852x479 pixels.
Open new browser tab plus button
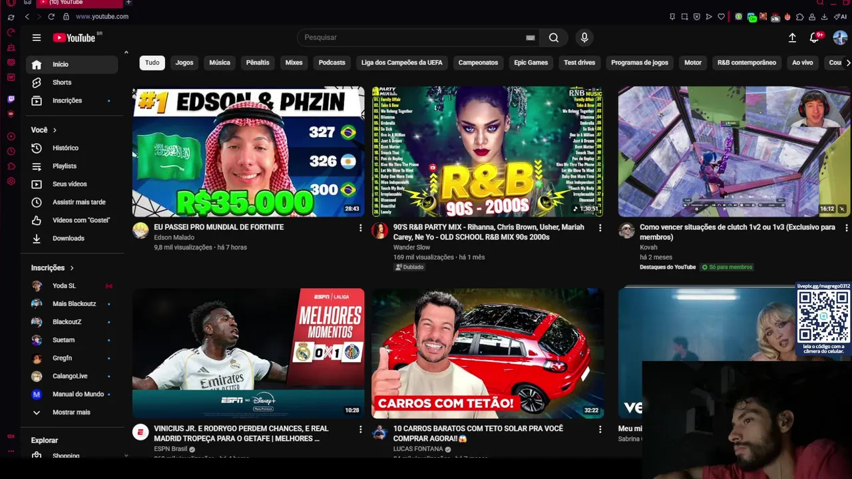coord(128,3)
